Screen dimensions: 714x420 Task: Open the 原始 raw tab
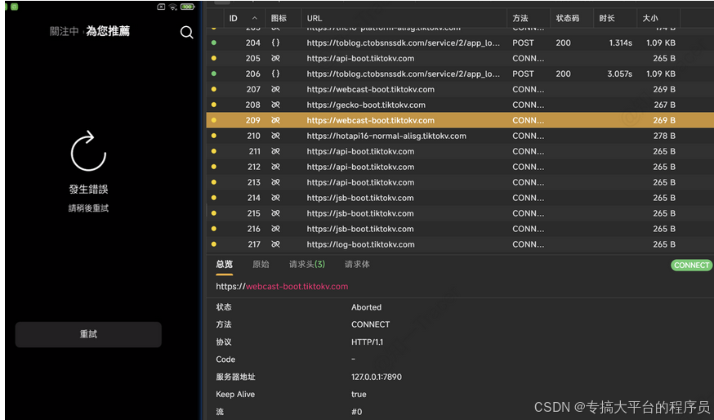[x=261, y=264]
